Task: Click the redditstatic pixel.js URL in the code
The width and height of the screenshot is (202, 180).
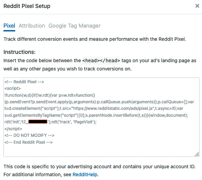Action: [113, 108]
